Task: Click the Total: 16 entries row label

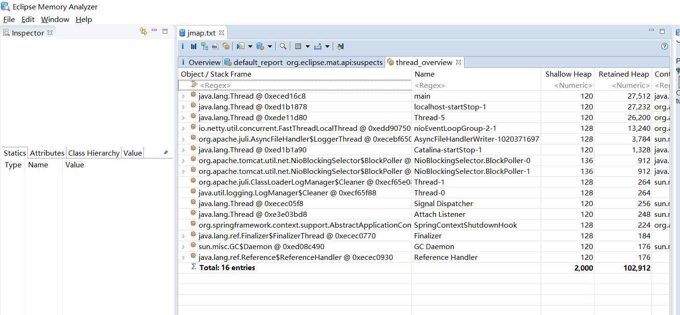Action: 227,268
